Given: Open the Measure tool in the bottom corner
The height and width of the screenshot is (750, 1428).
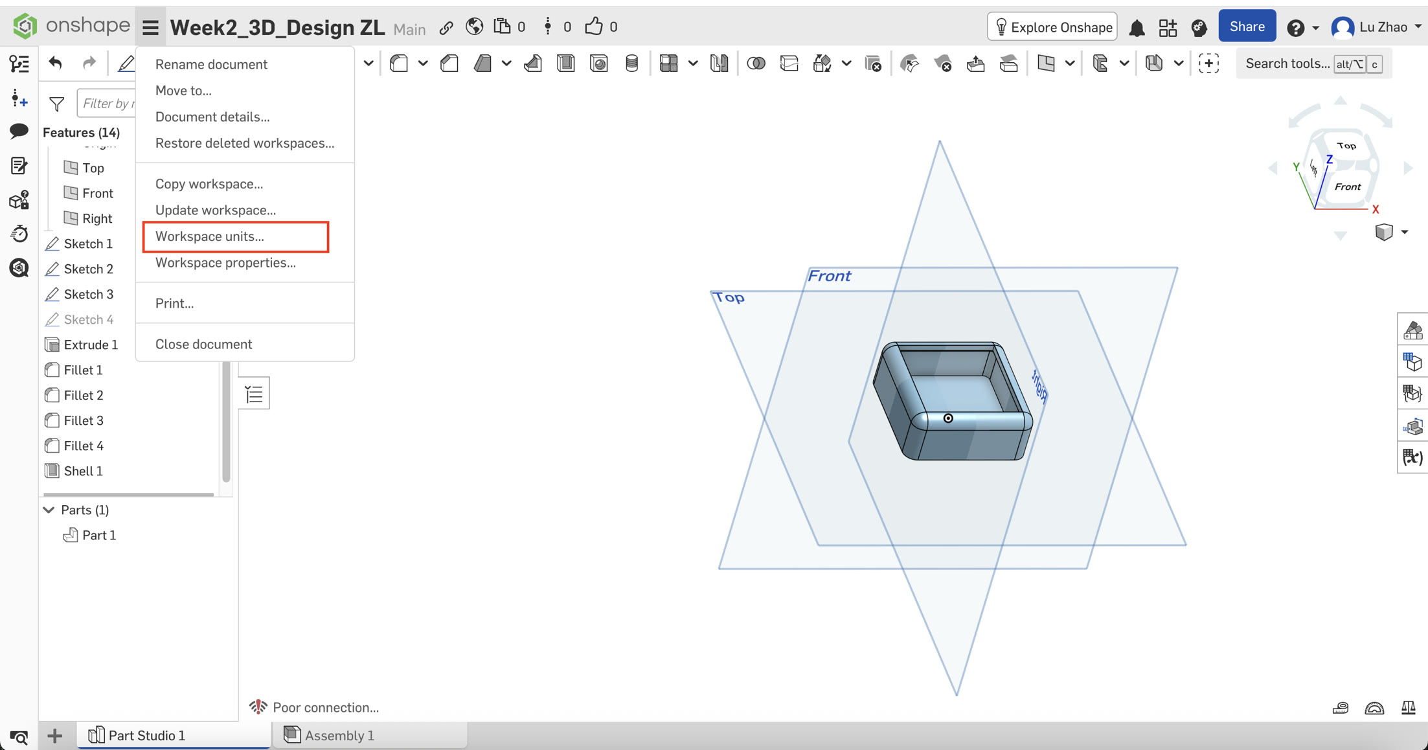Looking at the screenshot, I should pos(1341,707).
